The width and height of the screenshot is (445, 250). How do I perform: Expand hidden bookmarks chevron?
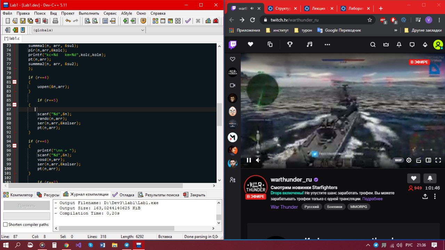click(396, 30)
